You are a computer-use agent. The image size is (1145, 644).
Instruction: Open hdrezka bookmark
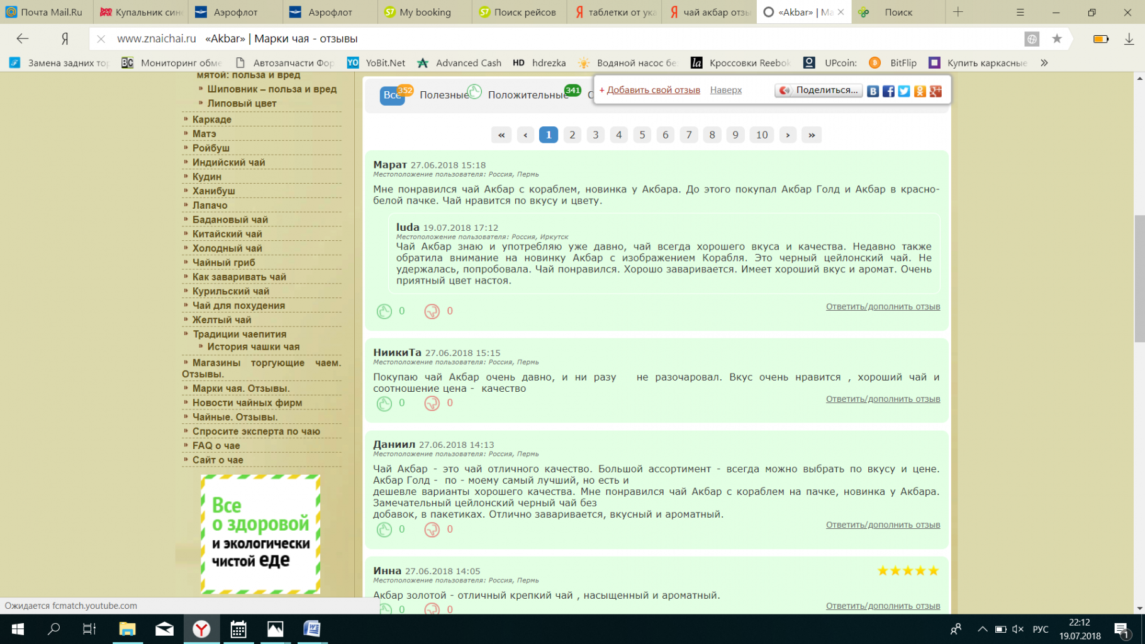539,63
